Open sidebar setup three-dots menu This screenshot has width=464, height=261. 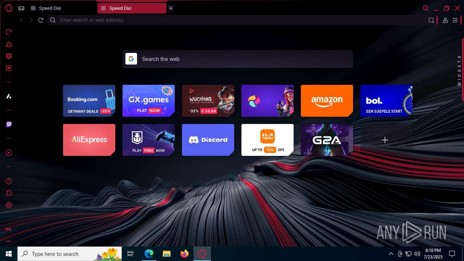8,241
